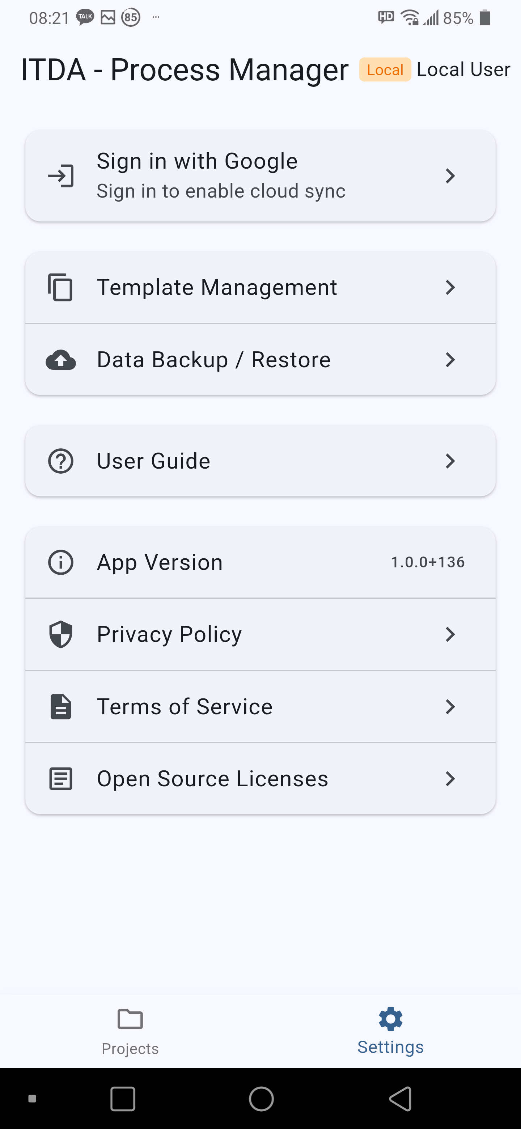
Task: Select the Settings tab
Action: [x=390, y=1031]
